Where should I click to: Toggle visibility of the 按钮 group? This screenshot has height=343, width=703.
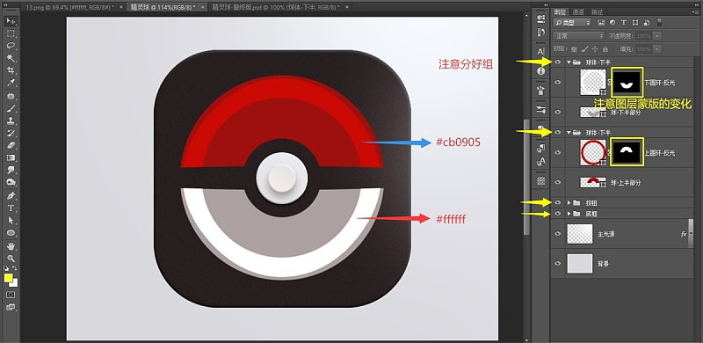[x=558, y=202]
